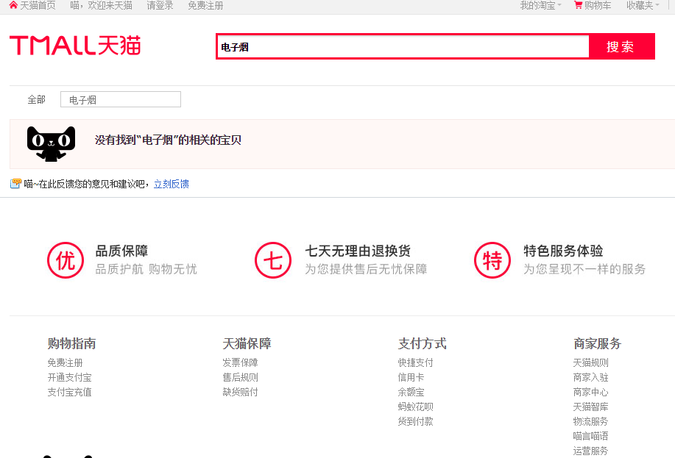Click the 商家服务 column heading

(597, 343)
